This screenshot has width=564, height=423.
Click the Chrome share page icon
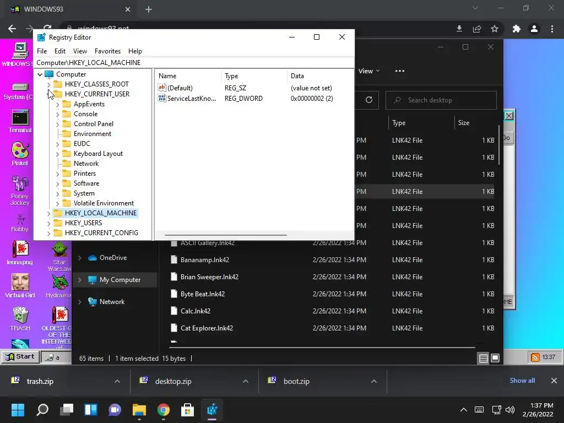[x=477, y=29]
